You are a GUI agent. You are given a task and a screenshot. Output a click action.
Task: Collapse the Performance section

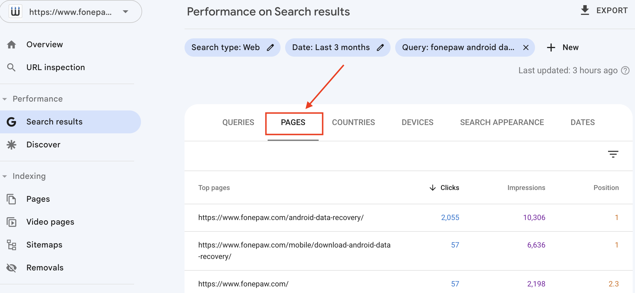click(x=5, y=99)
